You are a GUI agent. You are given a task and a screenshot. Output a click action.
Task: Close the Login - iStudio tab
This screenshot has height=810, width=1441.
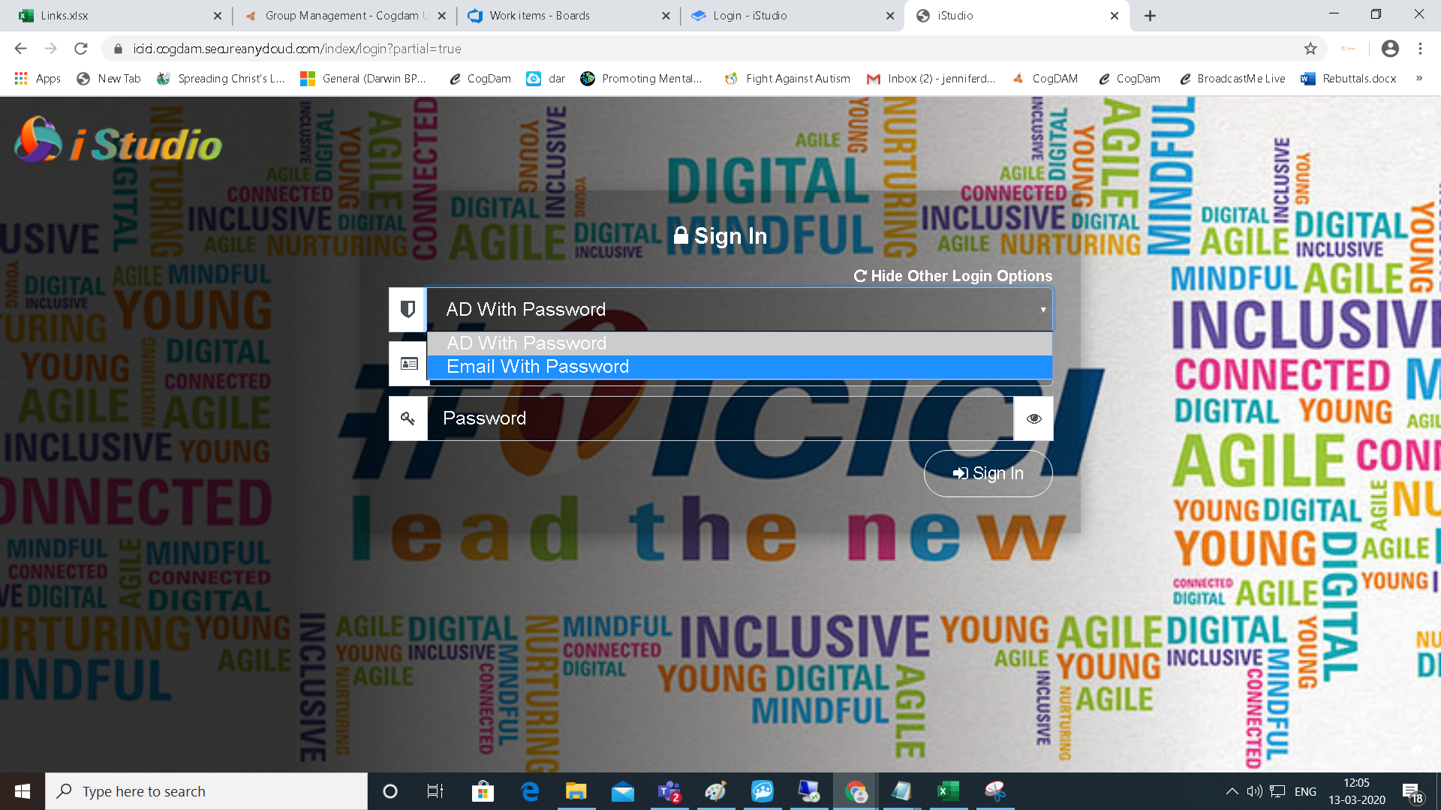point(890,16)
